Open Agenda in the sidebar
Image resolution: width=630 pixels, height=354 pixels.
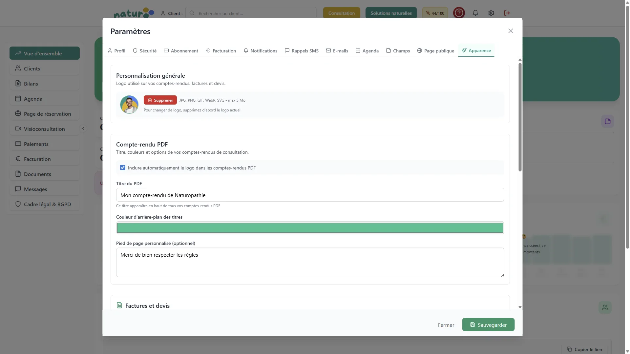pos(45,98)
